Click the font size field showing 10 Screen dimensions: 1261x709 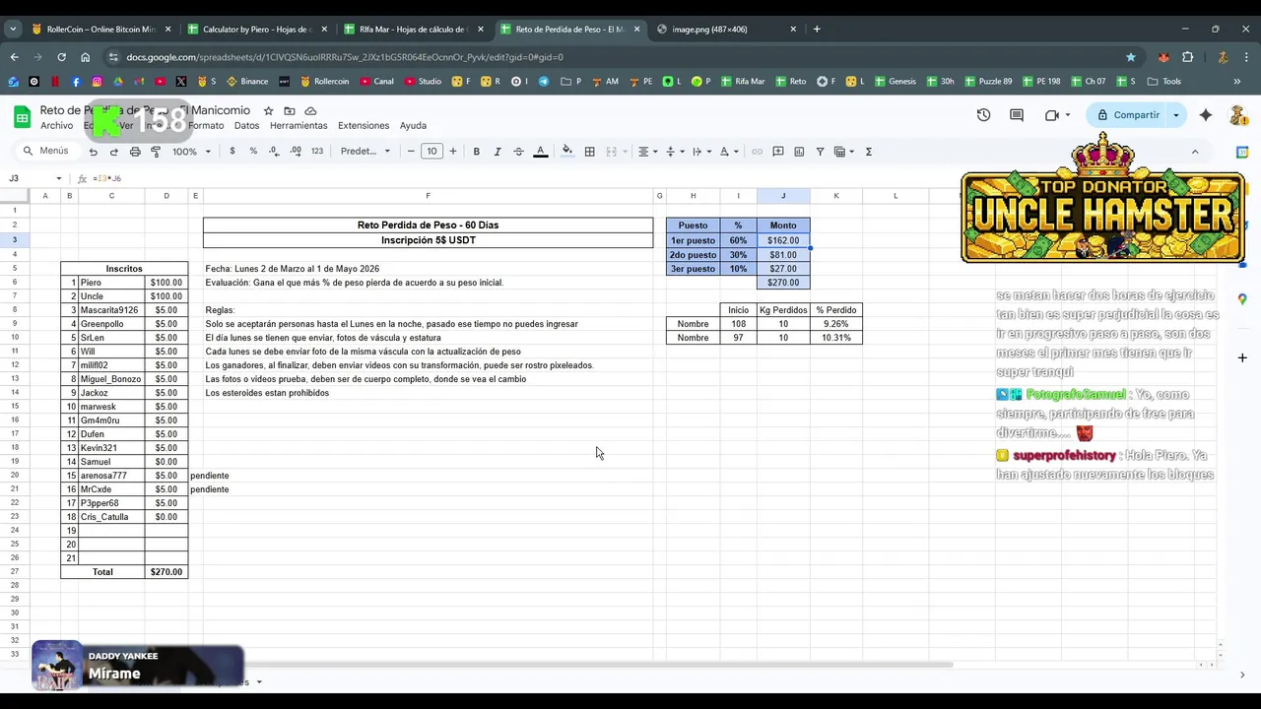tap(431, 152)
